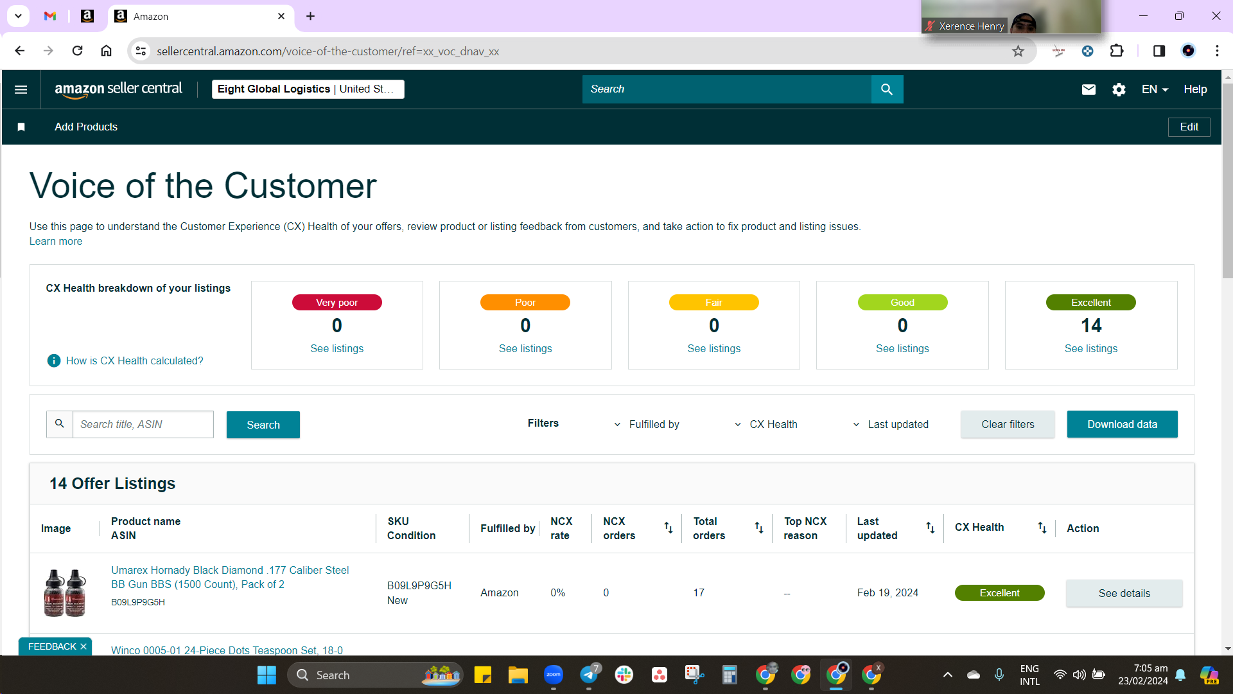Open the tab search dropdown arrow
The image size is (1233, 694).
(x=18, y=16)
